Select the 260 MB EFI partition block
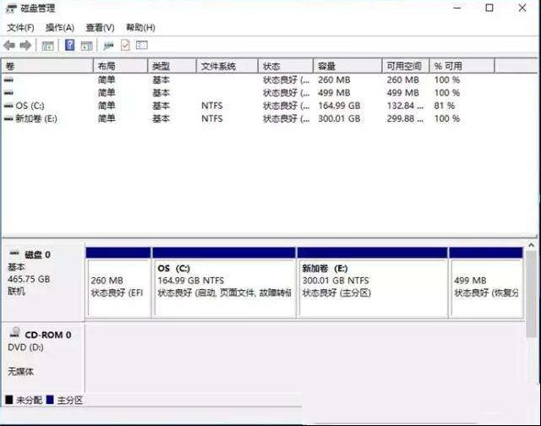 pos(118,282)
